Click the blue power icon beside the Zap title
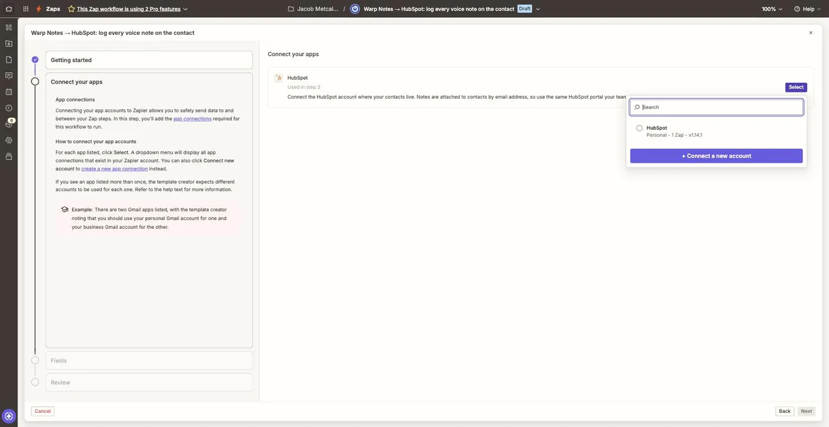Screen dimensions: 829x427 tap(355, 9)
